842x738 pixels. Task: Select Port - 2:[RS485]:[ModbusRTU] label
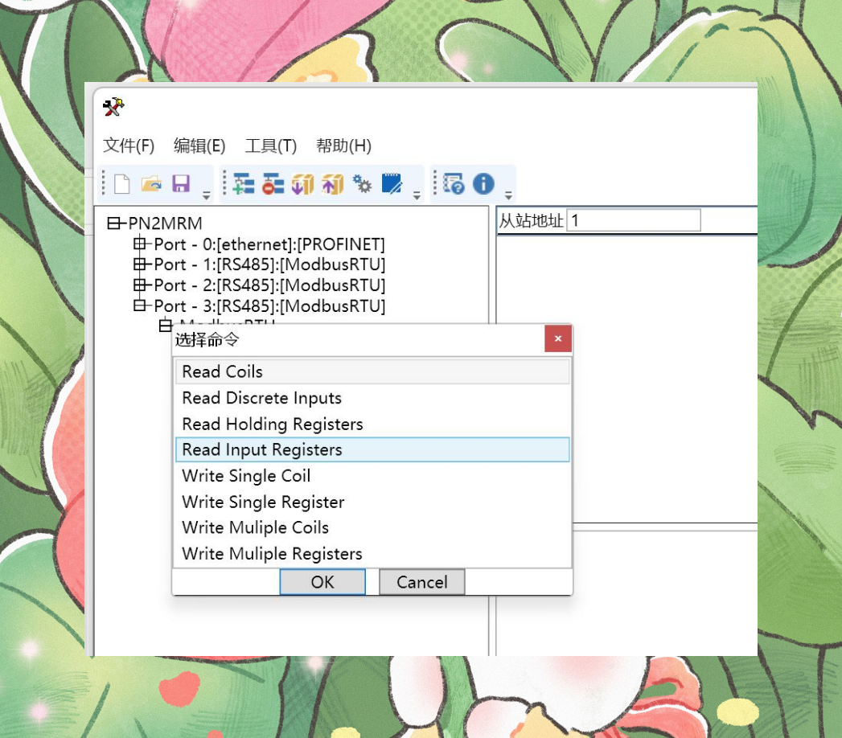pyautogui.click(x=269, y=285)
